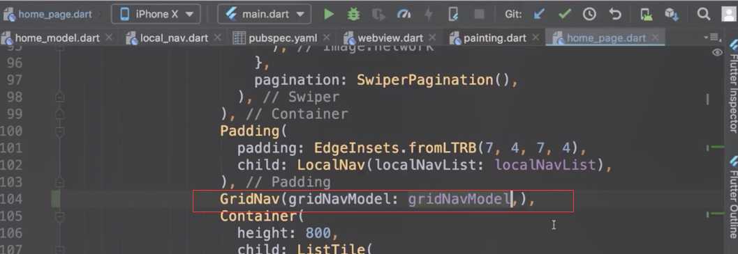Update project with the Git blue arrow
Screen dimensions: 738x254
pos(540,15)
